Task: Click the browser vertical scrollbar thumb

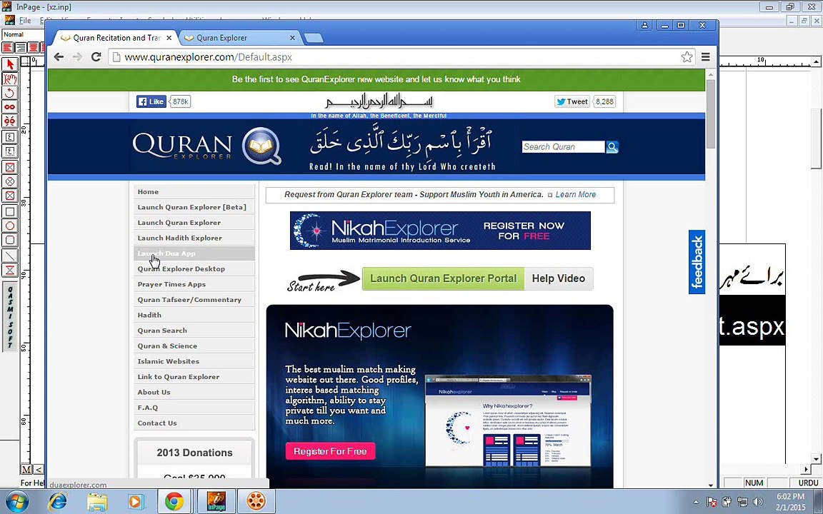Action: (x=711, y=114)
